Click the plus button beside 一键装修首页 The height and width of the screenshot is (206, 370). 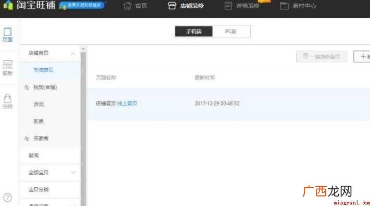coord(362,57)
